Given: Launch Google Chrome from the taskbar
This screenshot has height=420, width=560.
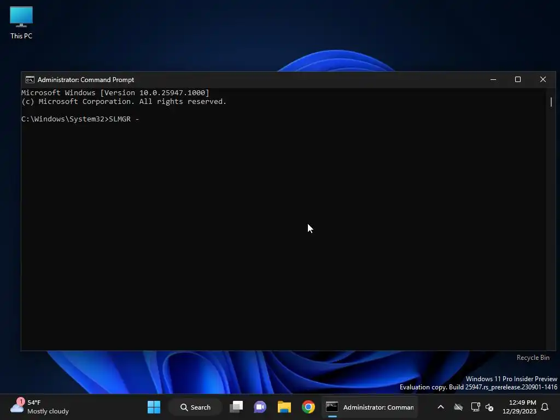Looking at the screenshot, I should click(x=308, y=407).
